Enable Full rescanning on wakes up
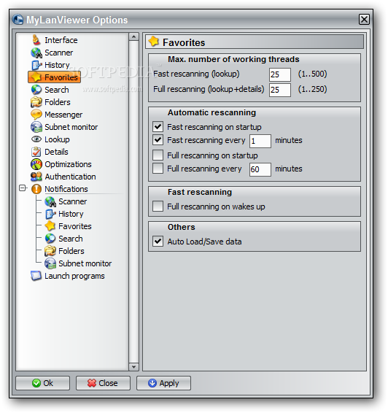 (x=158, y=206)
